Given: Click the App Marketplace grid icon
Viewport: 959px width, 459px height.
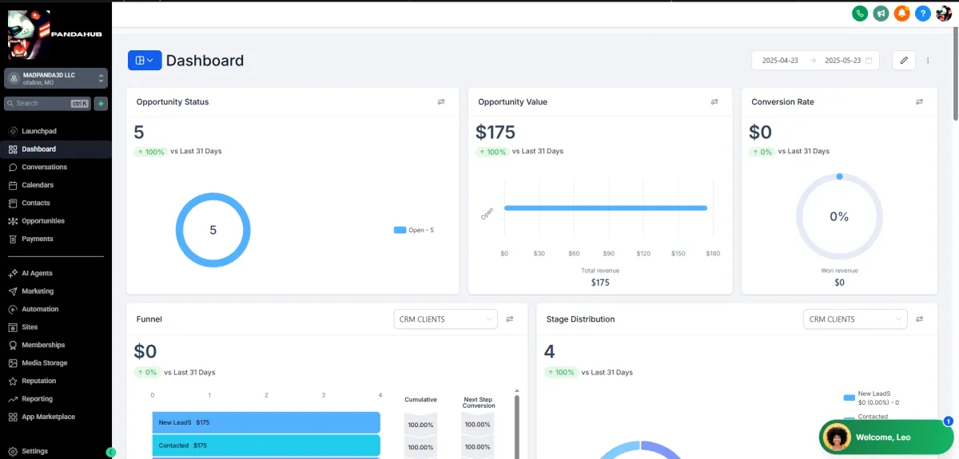Looking at the screenshot, I should (13, 417).
